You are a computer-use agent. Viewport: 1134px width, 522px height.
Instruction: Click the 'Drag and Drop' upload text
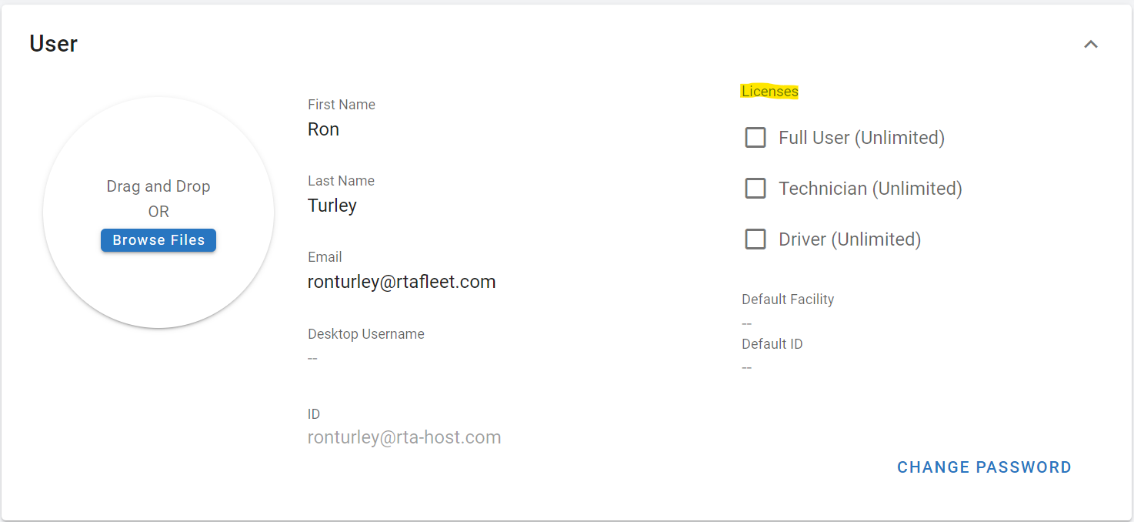click(x=158, y=186)
